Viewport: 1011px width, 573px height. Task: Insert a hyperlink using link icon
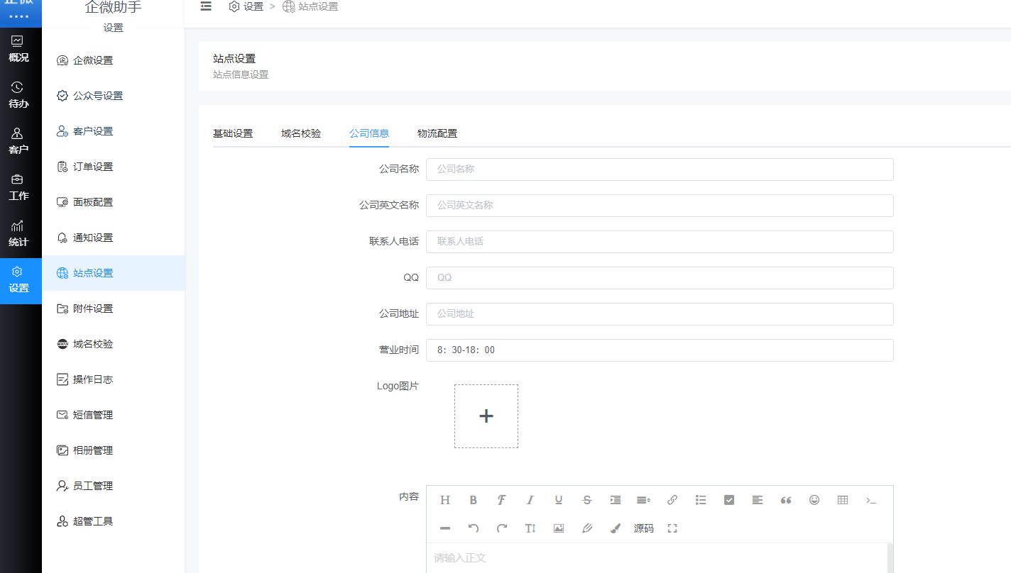coord(672,500)
